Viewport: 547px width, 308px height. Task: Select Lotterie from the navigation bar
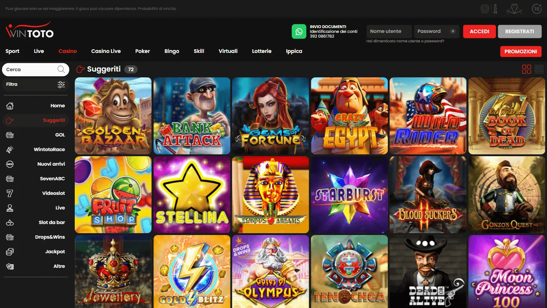point(261,51)
